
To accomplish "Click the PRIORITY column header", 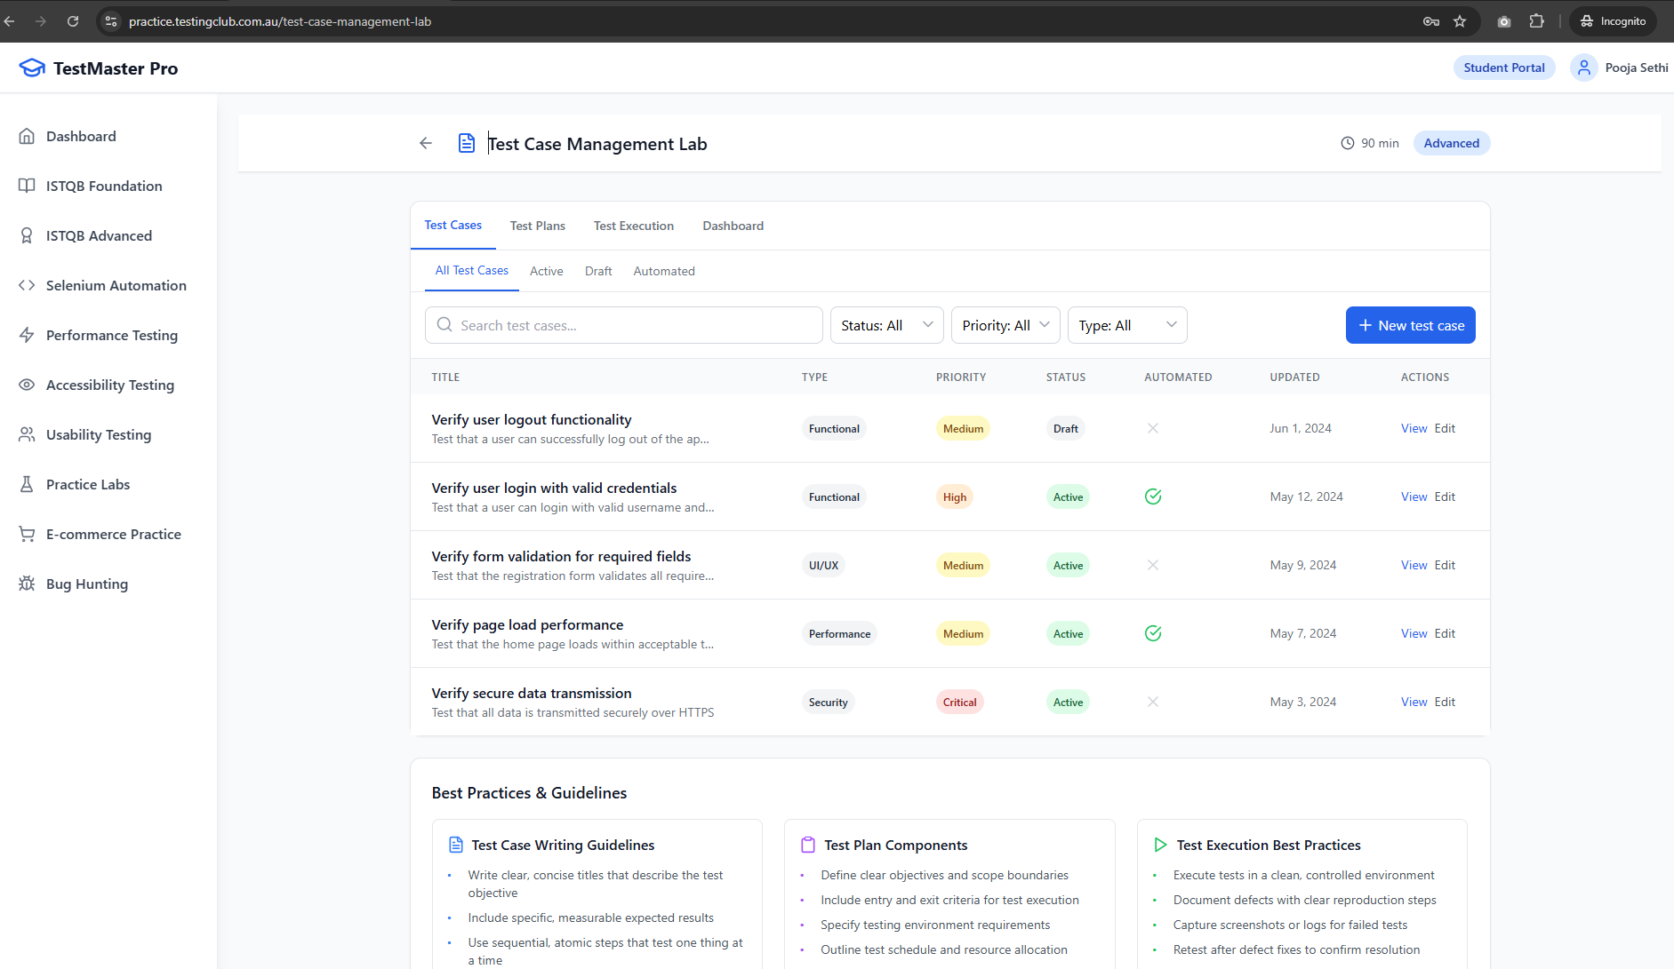I will (961, 377).
